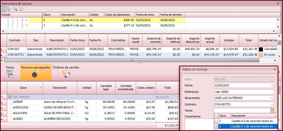Click status dot of task row 3

tap(26, 25)
